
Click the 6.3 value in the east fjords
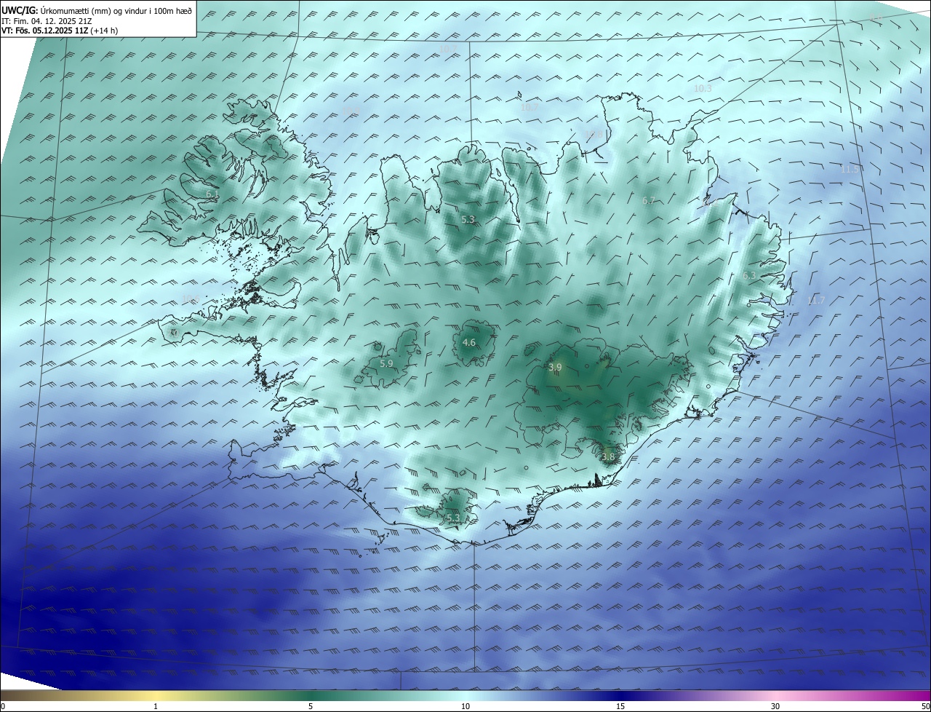click(749, 276)
